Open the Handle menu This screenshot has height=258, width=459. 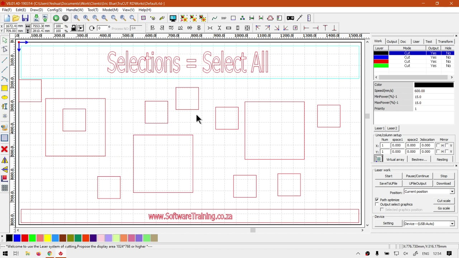(75, 10)
